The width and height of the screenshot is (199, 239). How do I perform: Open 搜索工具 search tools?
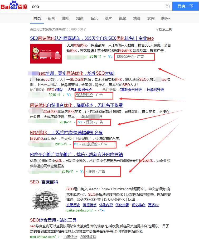click(165, 29)
